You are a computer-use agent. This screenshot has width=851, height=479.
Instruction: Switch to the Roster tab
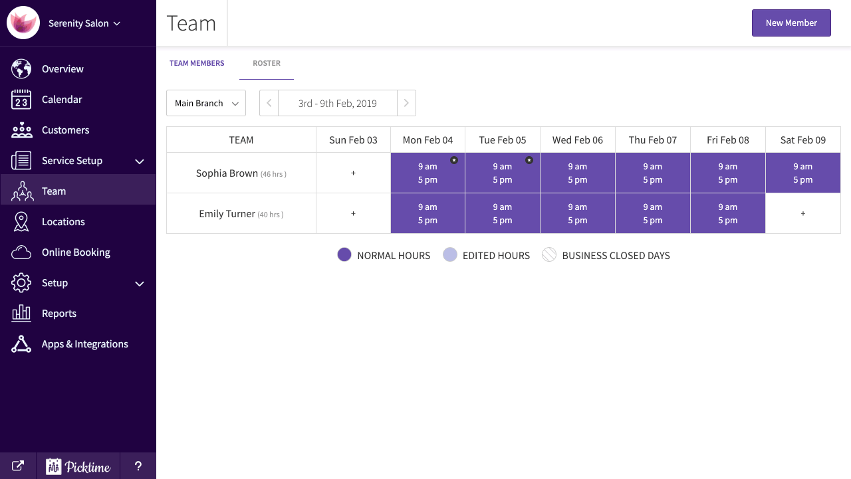267,64
